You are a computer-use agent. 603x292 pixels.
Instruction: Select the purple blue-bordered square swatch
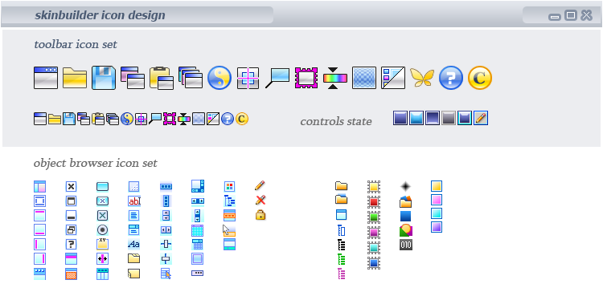(437, 227)
